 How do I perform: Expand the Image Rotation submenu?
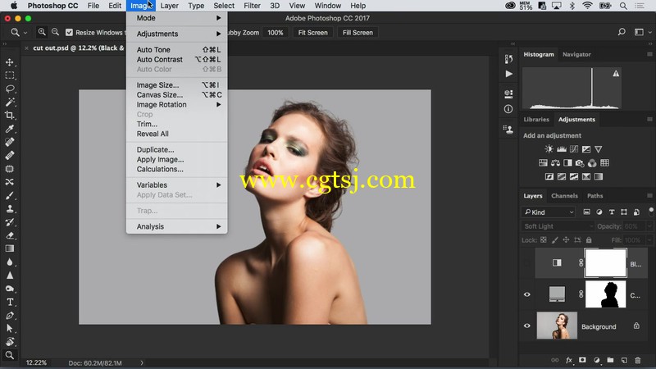(x=177, y=105)
